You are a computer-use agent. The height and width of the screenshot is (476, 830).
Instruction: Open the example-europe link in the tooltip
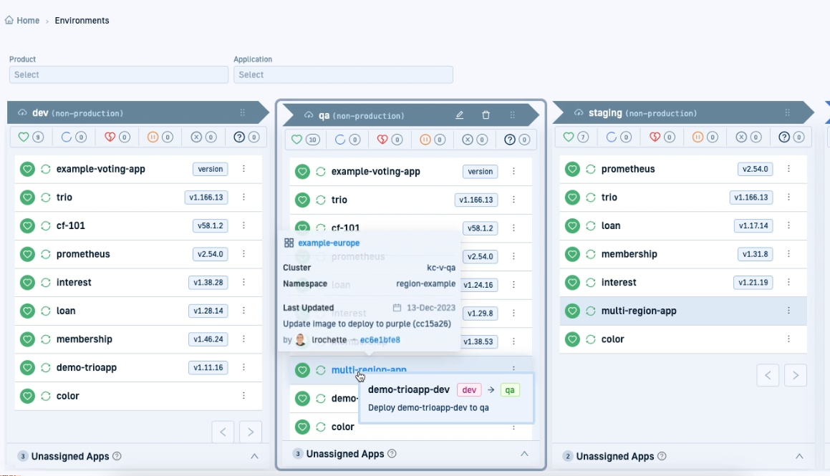(x=329, y=243)
